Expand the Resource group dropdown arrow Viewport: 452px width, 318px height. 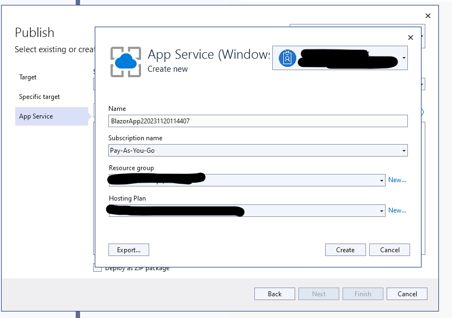tap(382, 180)
